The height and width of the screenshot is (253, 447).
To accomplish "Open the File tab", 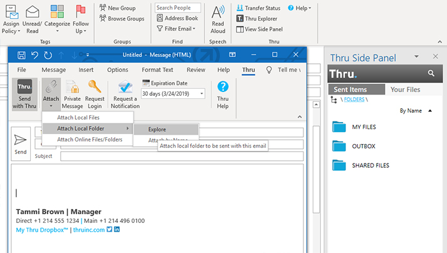I will (x=22, y=70).
